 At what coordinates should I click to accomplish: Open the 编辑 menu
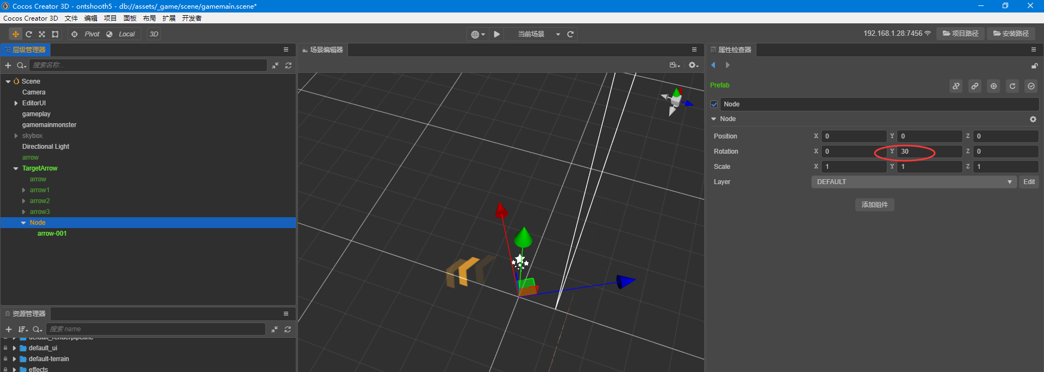pyautogui.click(x=91, y=18)
